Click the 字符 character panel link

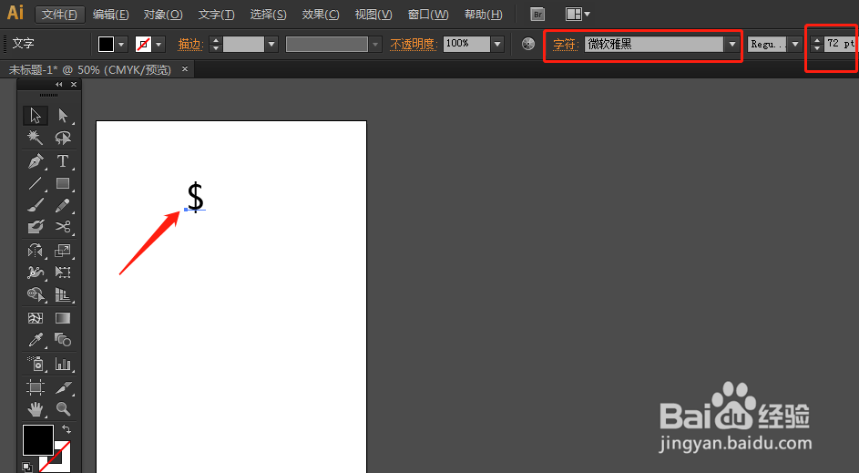[x=565, y=45]
